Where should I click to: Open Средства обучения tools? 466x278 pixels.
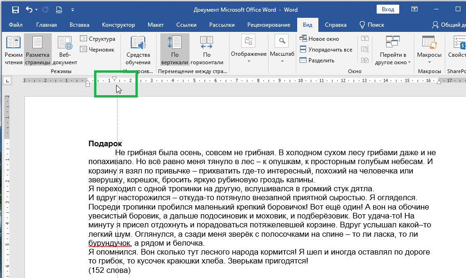[139, 48]
